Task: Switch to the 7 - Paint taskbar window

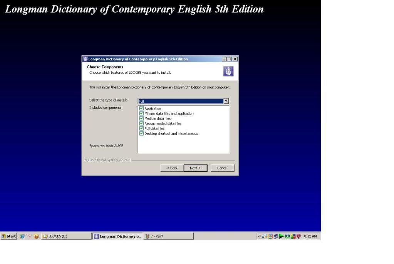Action: 168,236
